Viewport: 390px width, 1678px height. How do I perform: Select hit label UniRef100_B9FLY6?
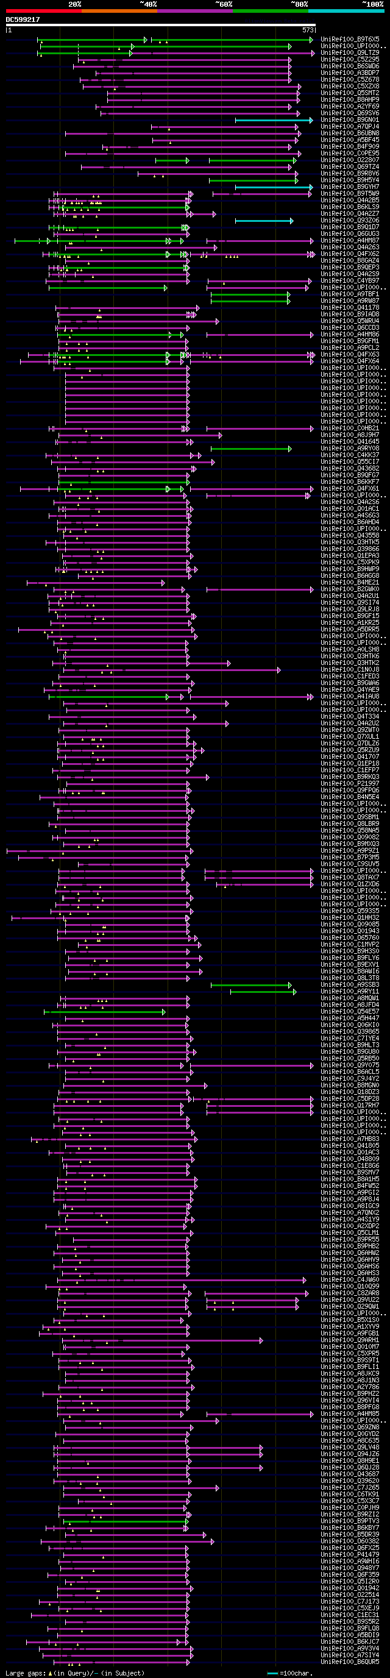[350, 958]
